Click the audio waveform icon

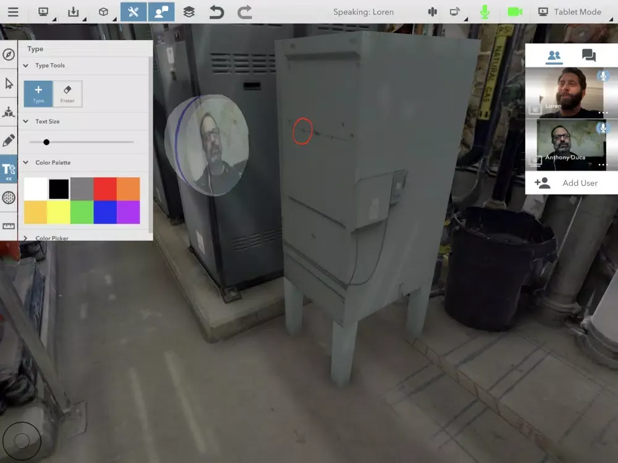click(x=433, y=12)
